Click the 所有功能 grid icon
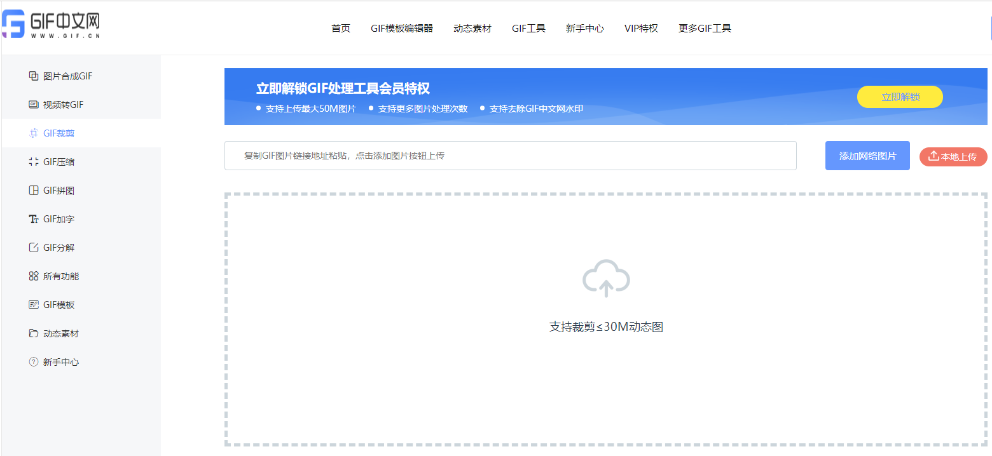Image resolution: width=992 pixels, height=456 pixels. [34, 276]
